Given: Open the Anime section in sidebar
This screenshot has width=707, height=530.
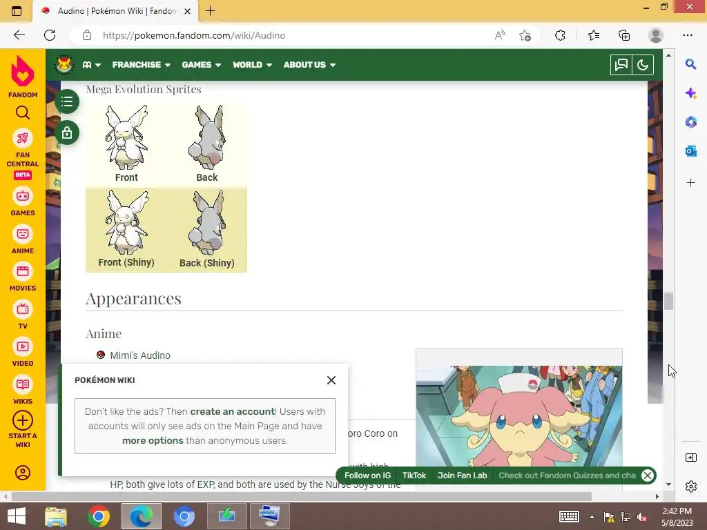Looking at the screenshot, I should click(x=23, y=239).
